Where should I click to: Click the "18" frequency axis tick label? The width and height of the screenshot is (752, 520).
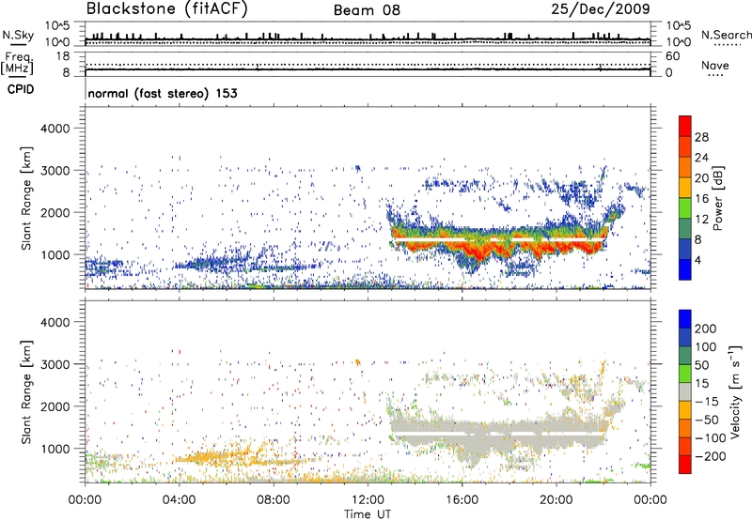pos(63,56)
